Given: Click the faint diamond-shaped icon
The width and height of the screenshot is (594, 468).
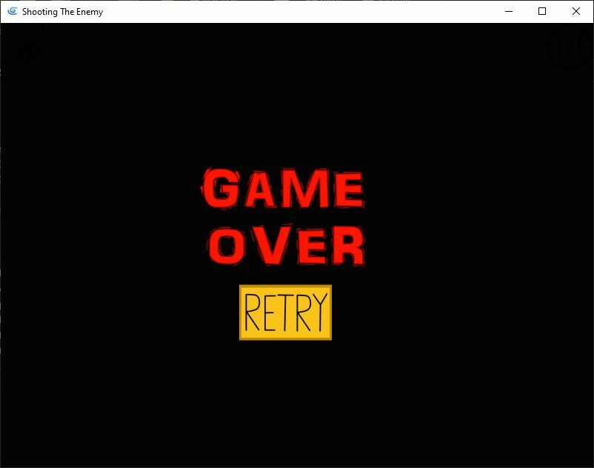Looking at the screenshot, I should coord(27,52).
